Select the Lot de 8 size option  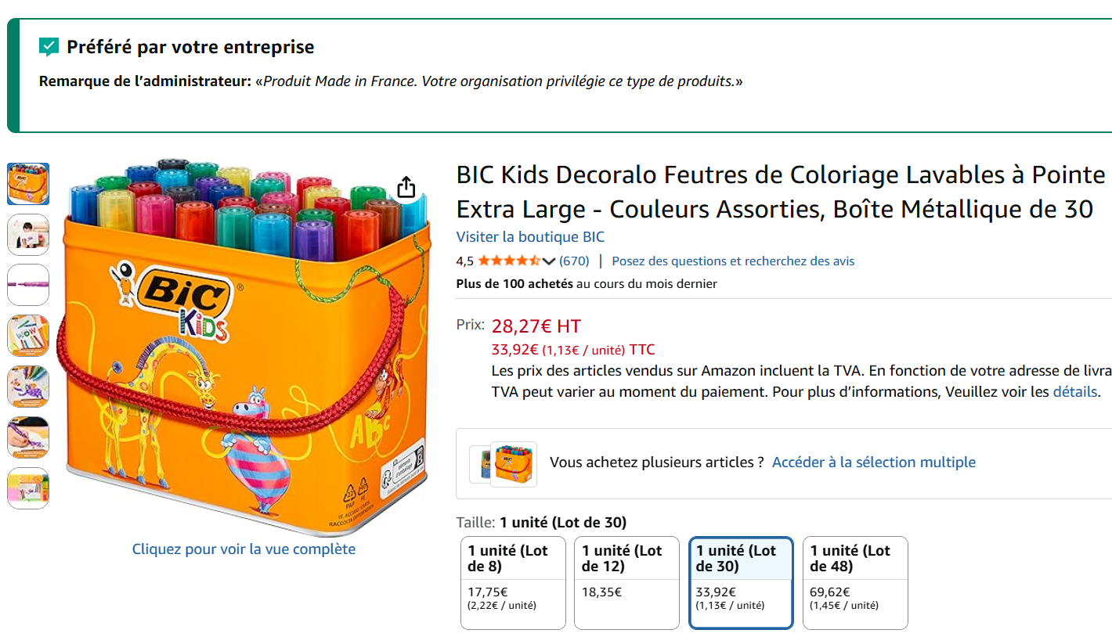click(x=513, y=582)
